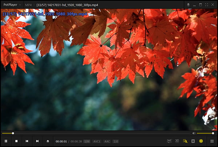Enable 360 degree video mode
Viewport: 218px width, 147px height.
click(x=169, y=141)
